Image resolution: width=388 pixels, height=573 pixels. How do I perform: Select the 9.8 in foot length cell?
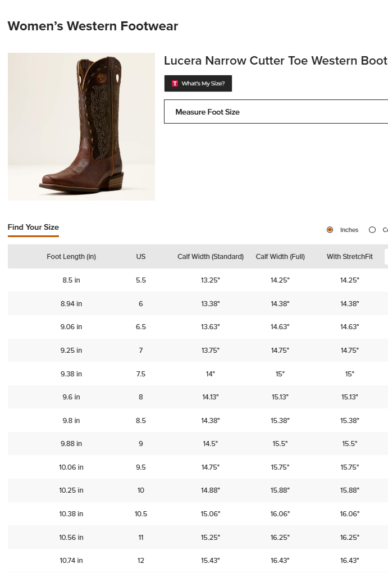[71, 421]
